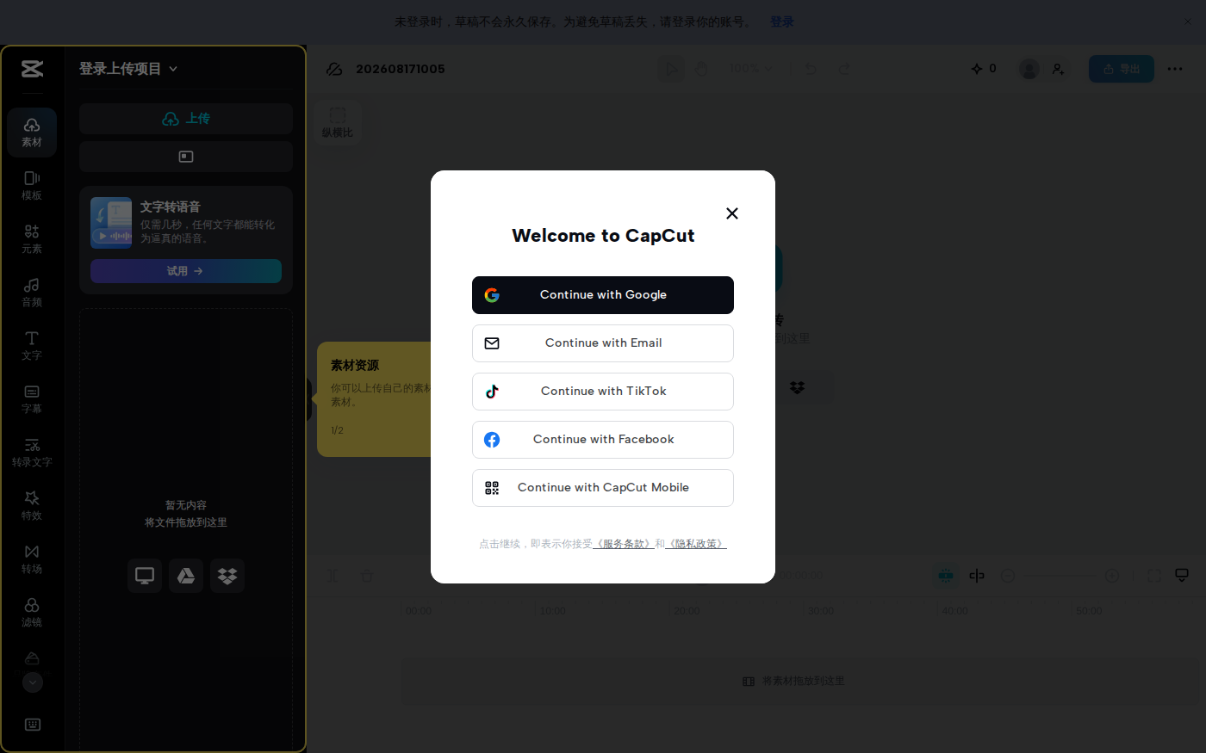
Task: Expand more sidebar tools with the down chevron
Action: 32,682
